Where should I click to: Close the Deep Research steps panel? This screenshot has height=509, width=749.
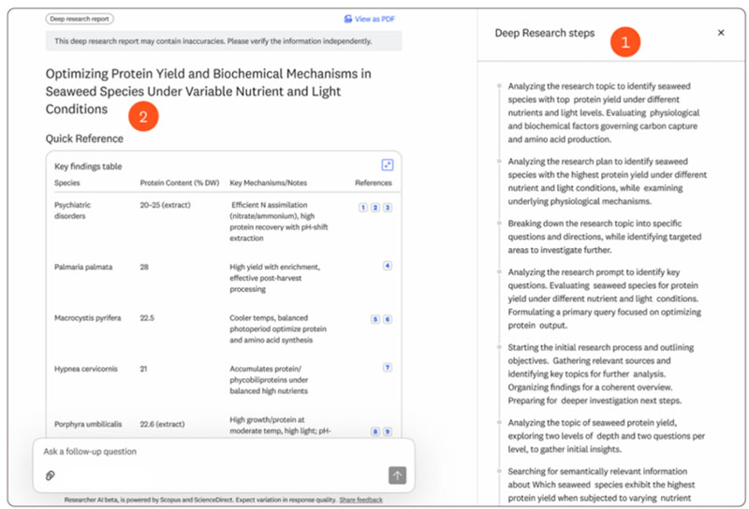coord(720,33)
